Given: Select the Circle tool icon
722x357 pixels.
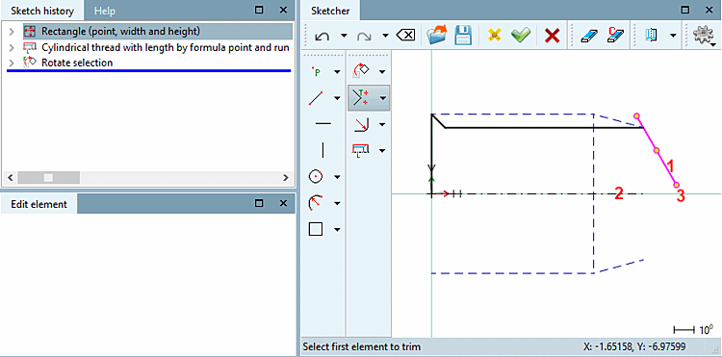Looking at the screenshot, I should click(x=316, y=176).
